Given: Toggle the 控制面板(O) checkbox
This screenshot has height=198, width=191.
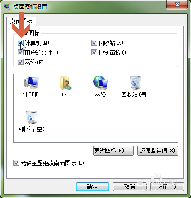Looking at the screenshot, I should pos(94,52).
